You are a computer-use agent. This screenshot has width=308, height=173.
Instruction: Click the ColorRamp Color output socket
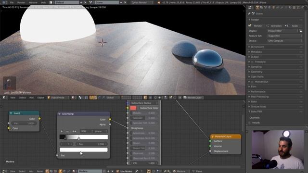pyautogui.click(x=110, y=120)
